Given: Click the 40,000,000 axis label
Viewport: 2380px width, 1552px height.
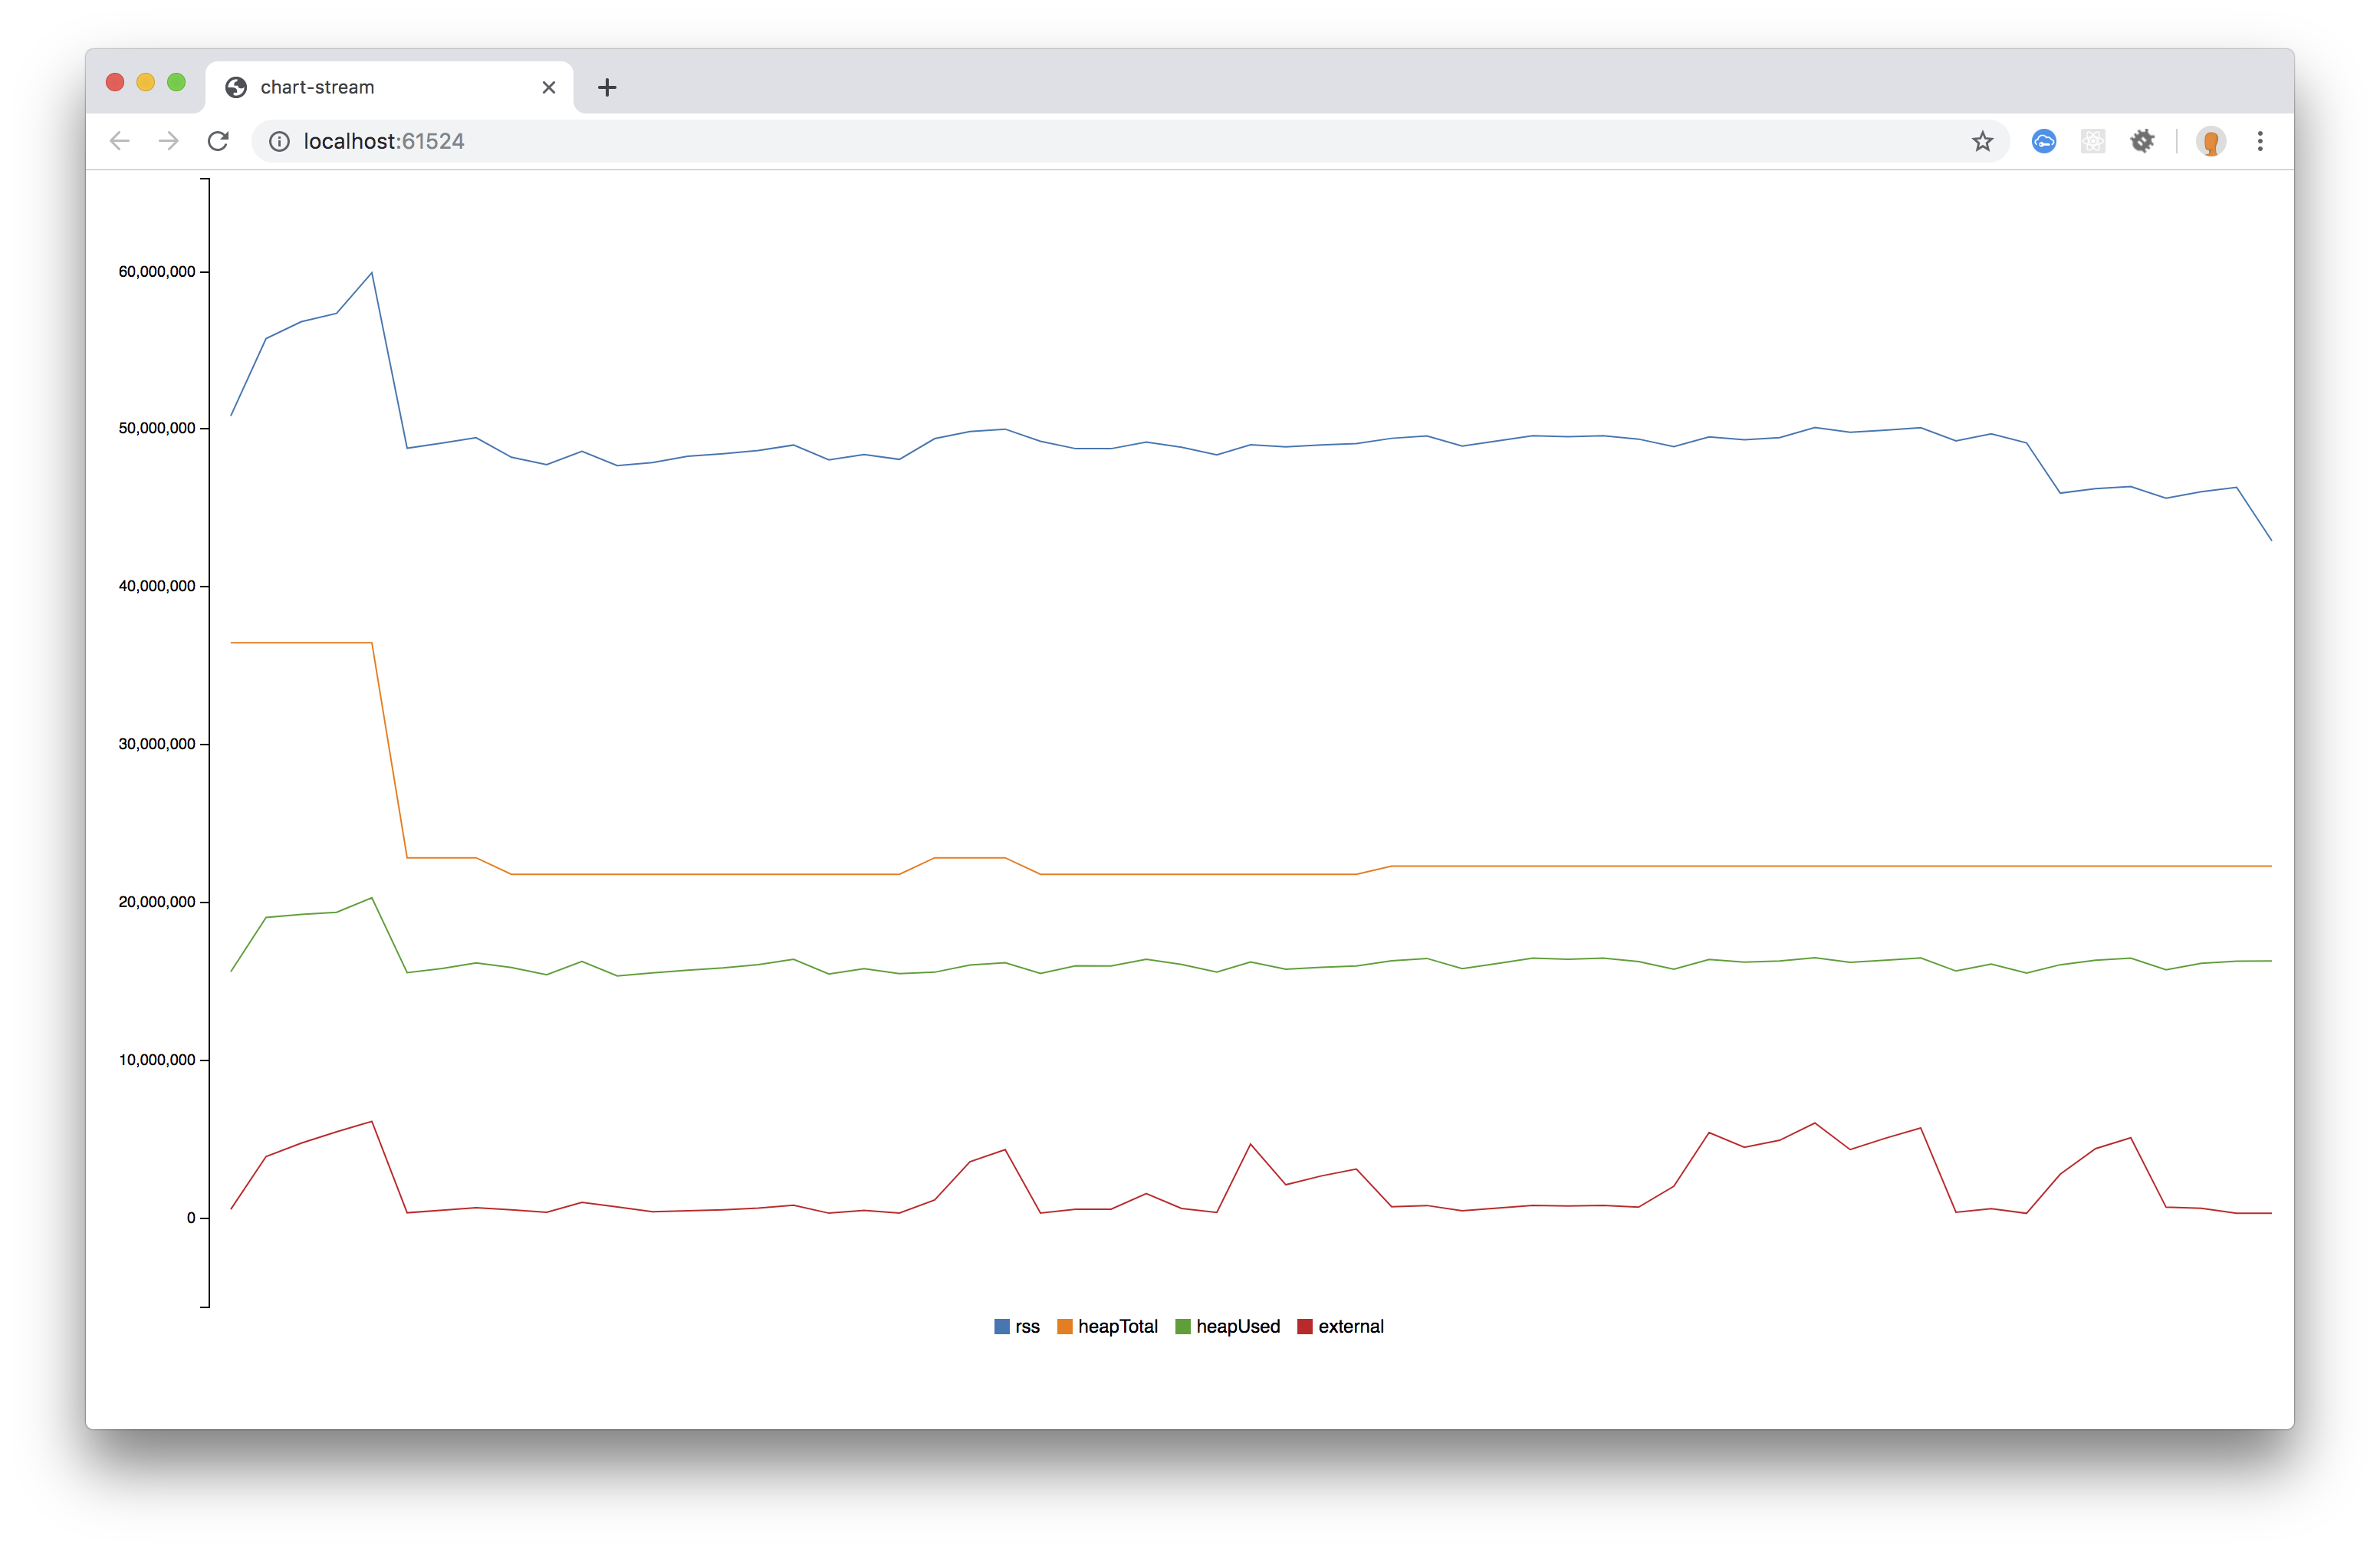Looking at the screenshot, I should point(157,586).
